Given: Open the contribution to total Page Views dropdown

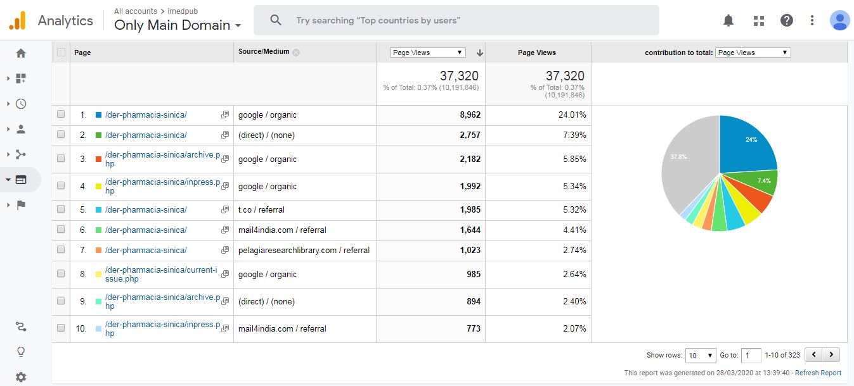Looking at the screenshot, I should point(753,53).
